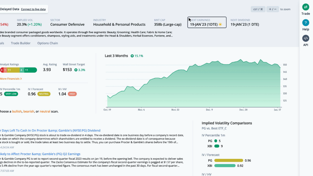Click the API code icon

point(306,38)
